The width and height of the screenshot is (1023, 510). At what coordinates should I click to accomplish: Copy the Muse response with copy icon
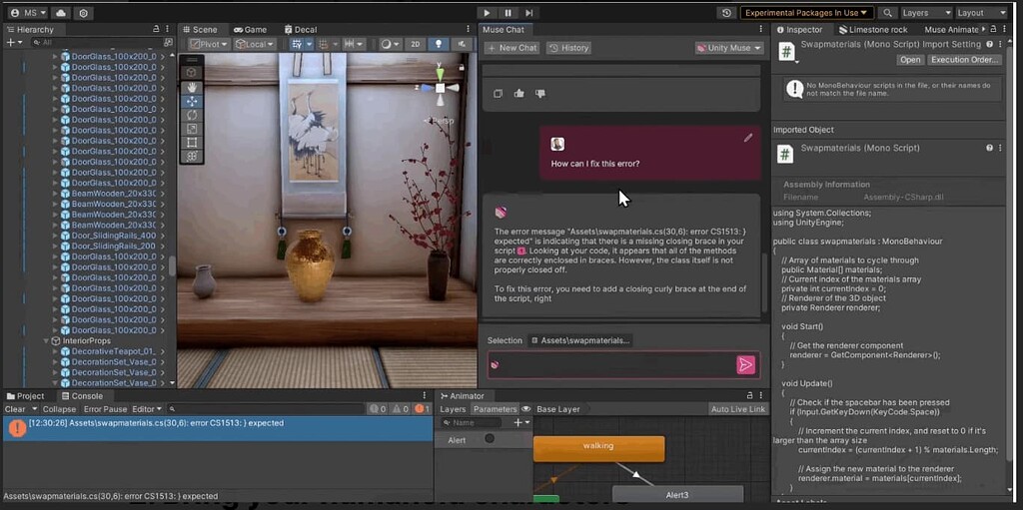click(x=498, y=93)
